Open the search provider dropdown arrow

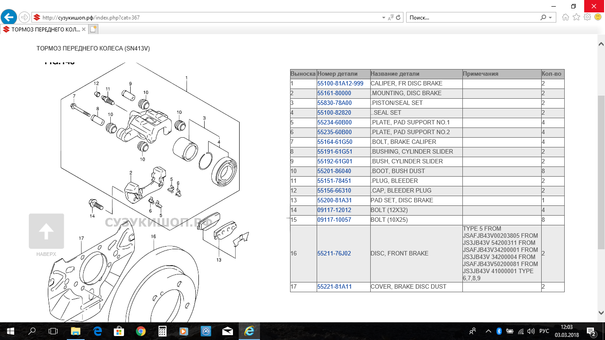[x=551, y=18]
